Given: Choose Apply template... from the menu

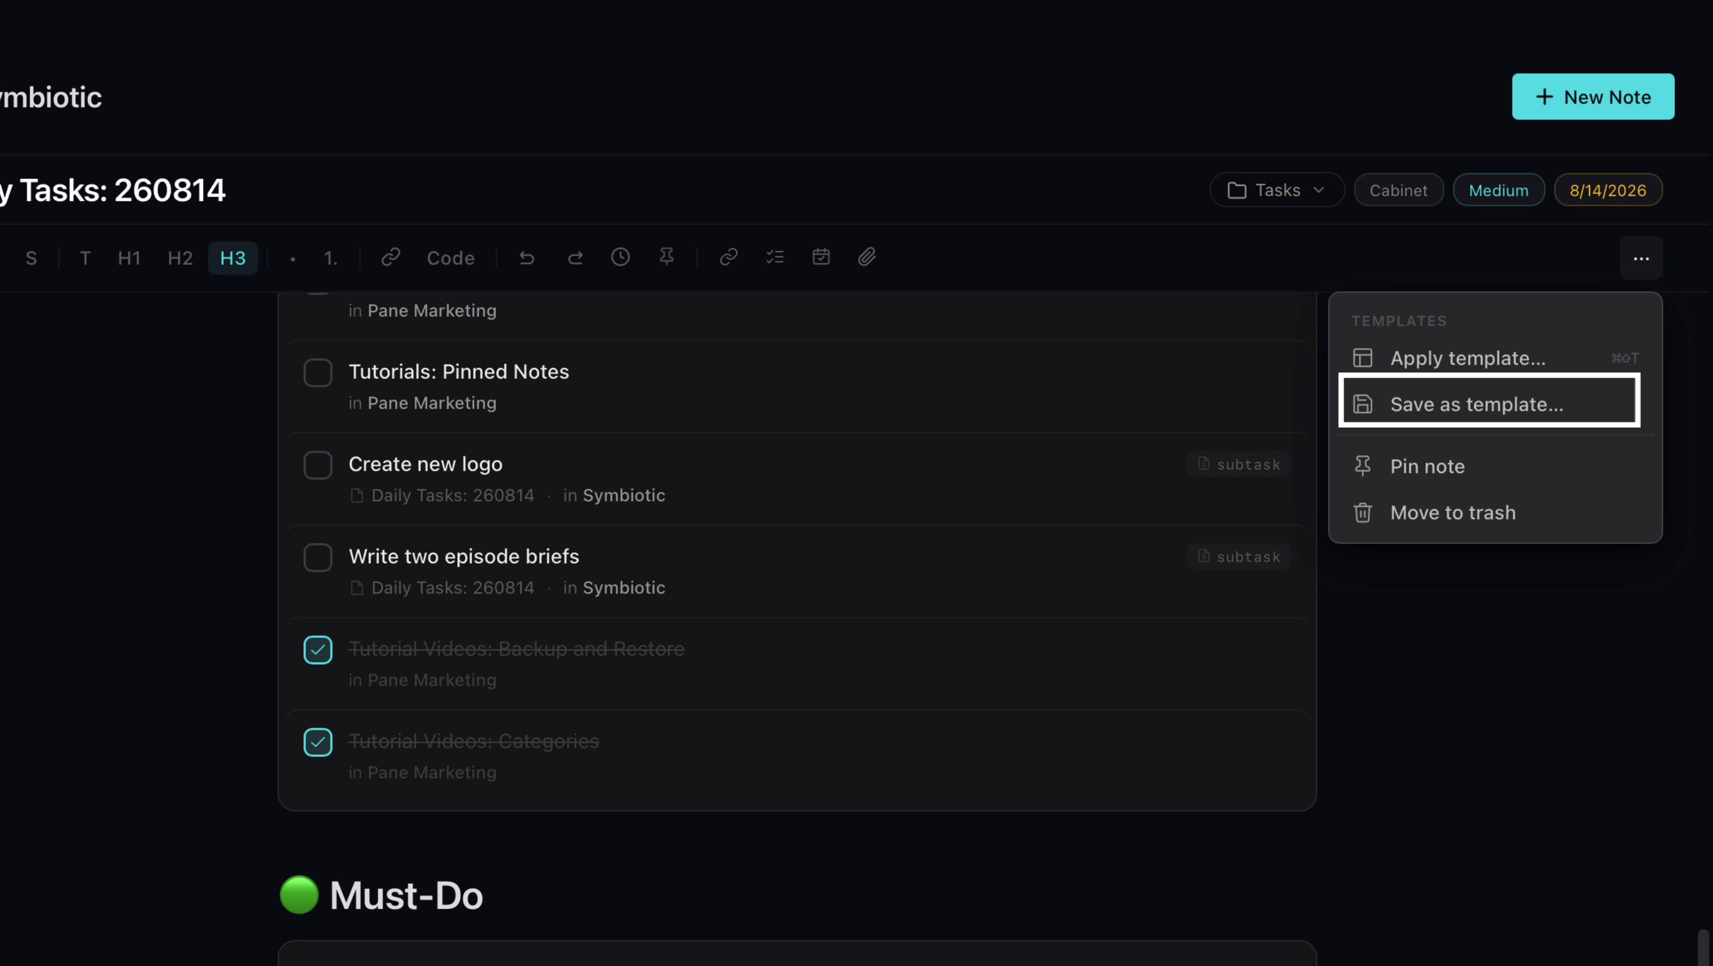Looking at the screenshot, I should tap(1495, 358).
